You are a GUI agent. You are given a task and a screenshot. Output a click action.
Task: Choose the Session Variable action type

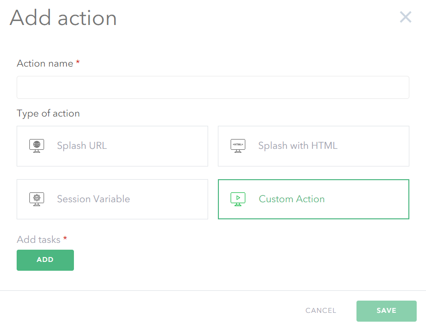pyautogui.click(x=112, y=199)
